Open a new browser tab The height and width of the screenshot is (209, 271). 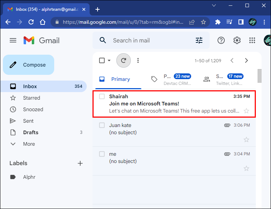pyautogui.click(x=98, y=9)
